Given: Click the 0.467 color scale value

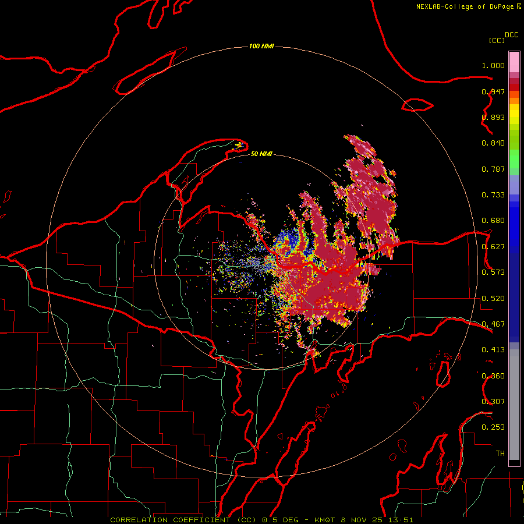Looking at the screenshot, I should pos(493,324).
